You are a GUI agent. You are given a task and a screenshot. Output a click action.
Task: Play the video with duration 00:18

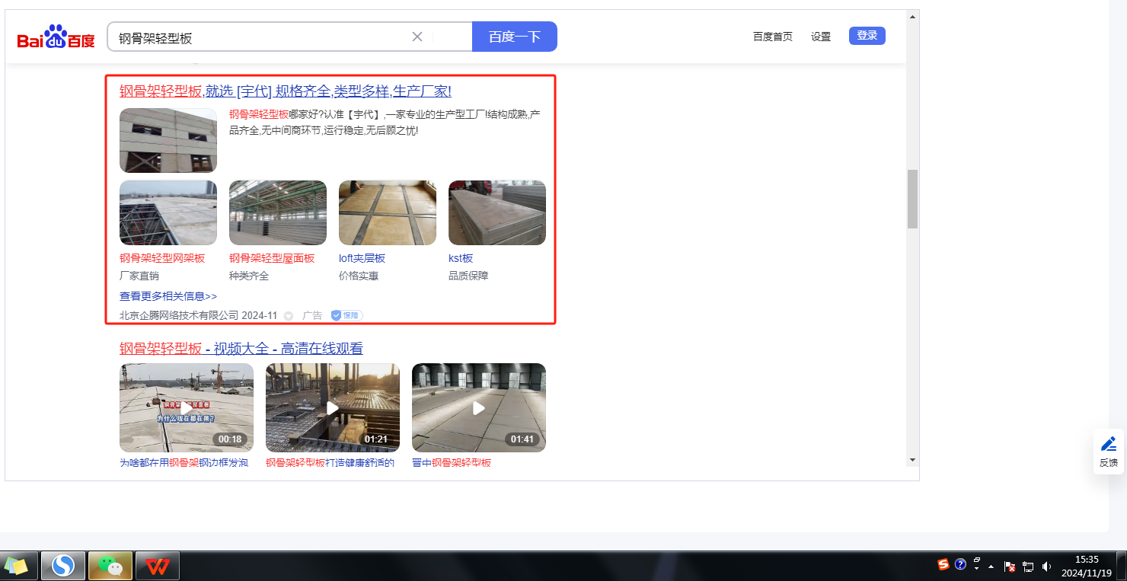pos(187,407)
